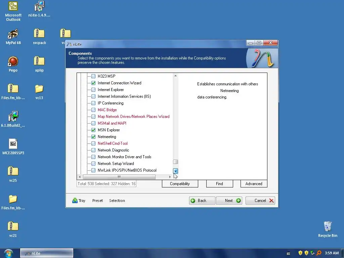Open the Microsoft Outlook desktop icon
The width and height of the screenshot is (344, 258).
(x=13, y=11)
